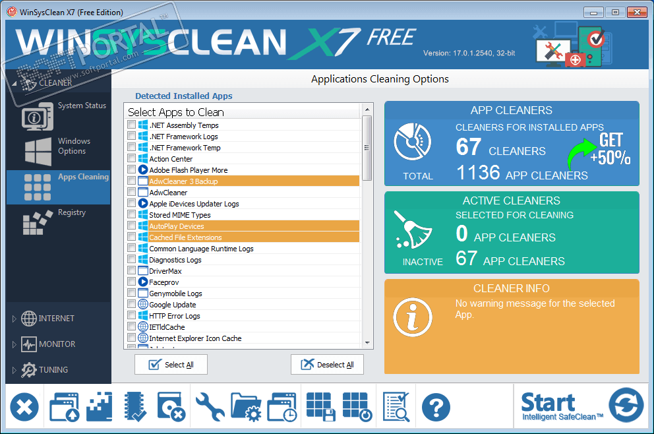Check the .NET Assembly Temps checkbox

pyautogui.click(x=131, y=125)
